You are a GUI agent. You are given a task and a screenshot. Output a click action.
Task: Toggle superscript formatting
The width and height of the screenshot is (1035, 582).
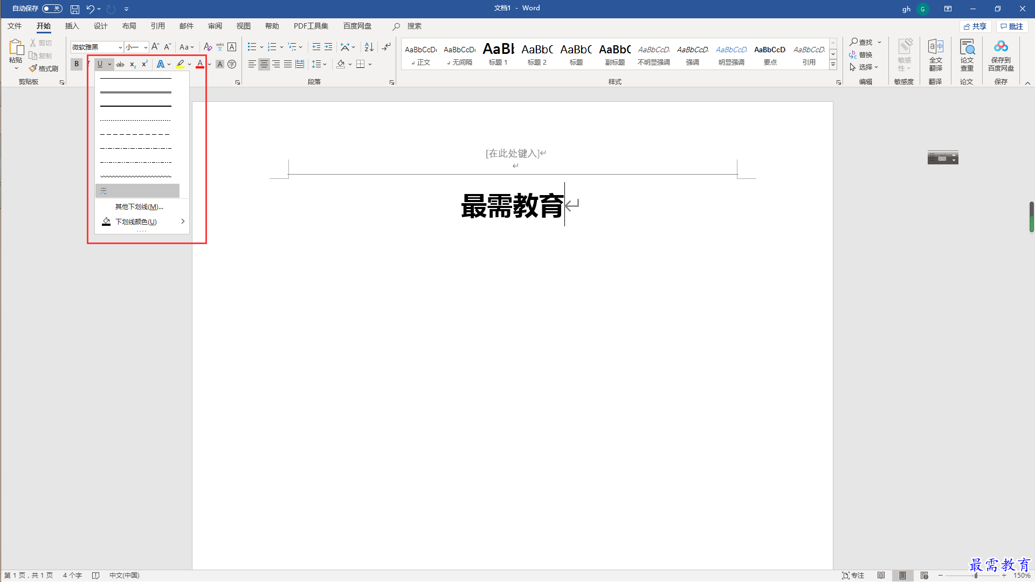click(x=144, y=64)
